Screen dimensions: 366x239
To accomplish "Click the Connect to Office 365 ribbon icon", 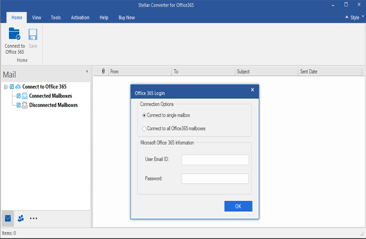I will coord(15,34).
